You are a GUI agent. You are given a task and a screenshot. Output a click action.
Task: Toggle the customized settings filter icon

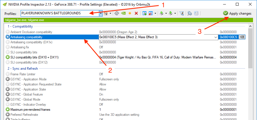pyautogui.click(x=182, y=13)
